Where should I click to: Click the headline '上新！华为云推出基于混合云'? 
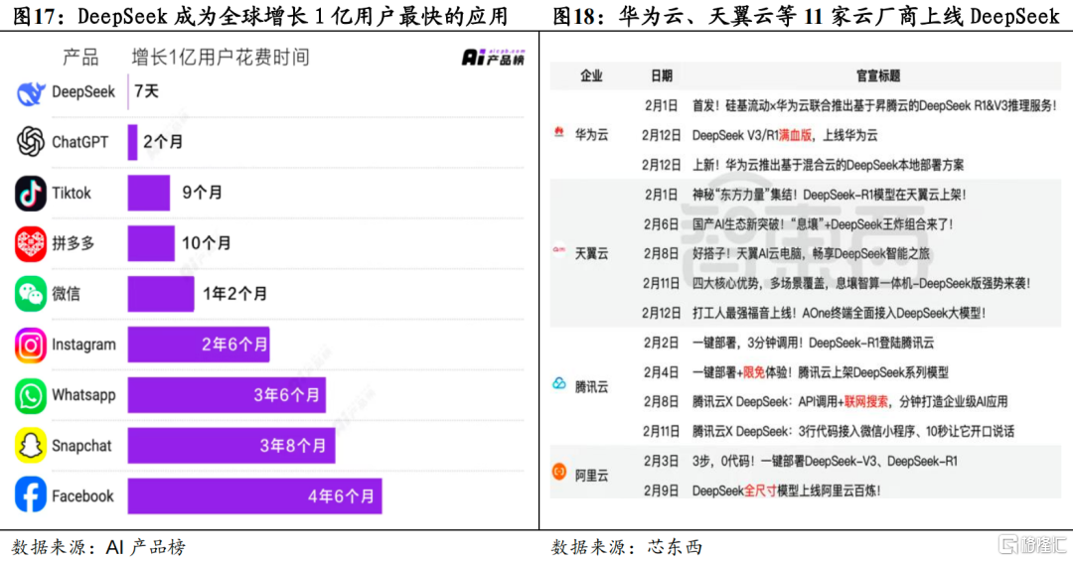pos(828,165)
